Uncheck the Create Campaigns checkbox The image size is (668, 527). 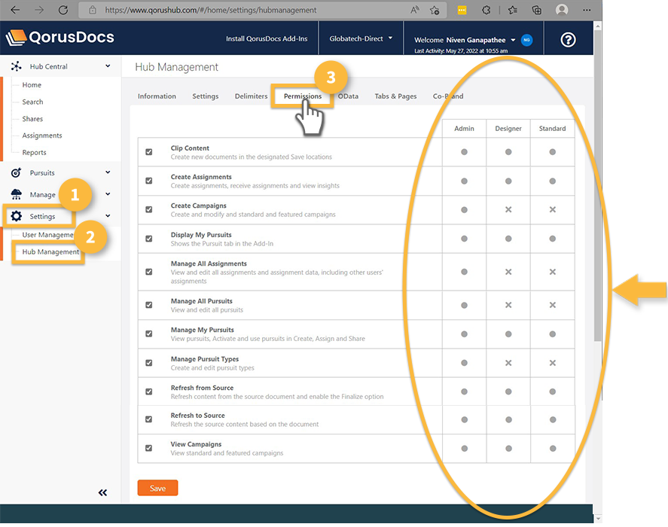pyautogui.click(x=148, y=209)
